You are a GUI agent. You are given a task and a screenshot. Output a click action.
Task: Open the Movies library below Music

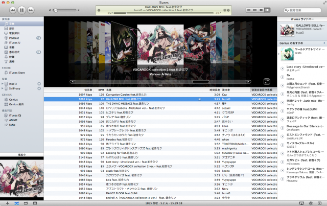tap(21, 29)
